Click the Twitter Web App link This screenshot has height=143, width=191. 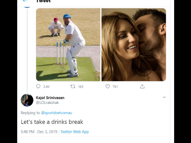pyautogui.click(x=74, y=132)
